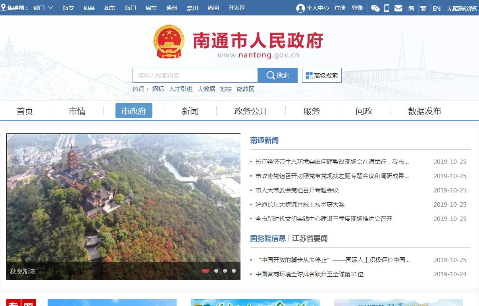Viewport: 479px width, 306px height.
Task: Switch to Simplified Chinese (简)
Action: click(x=411, y=8)
